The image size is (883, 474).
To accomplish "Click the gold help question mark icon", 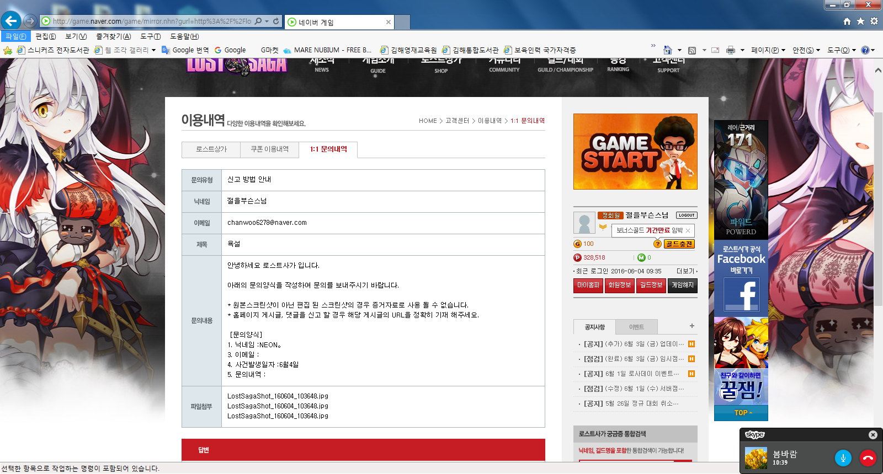I will click(657, 244).
